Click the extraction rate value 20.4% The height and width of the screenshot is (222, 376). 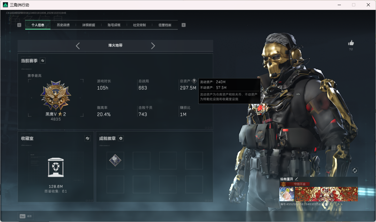point(104,115)
